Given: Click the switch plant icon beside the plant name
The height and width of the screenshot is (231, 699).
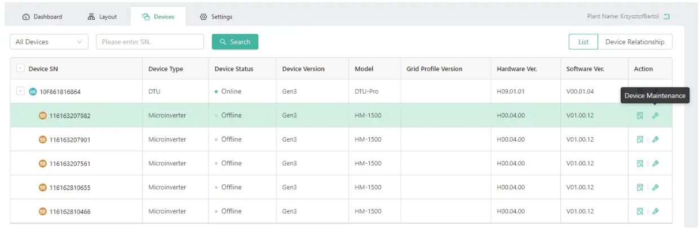Looking at the screenshot, I should tap(667, 17).
